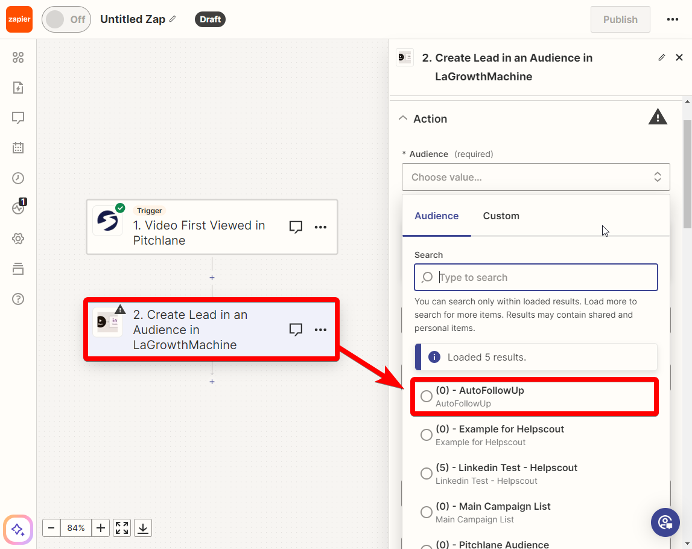The height and width of the screenshot is (549, 692).
Task: Switch to the Audience tab
Action: [x=436, y=216]
